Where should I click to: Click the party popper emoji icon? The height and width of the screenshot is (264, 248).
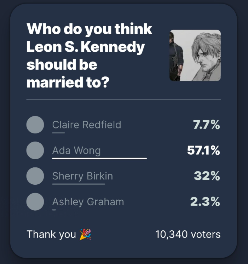point(85,234)
